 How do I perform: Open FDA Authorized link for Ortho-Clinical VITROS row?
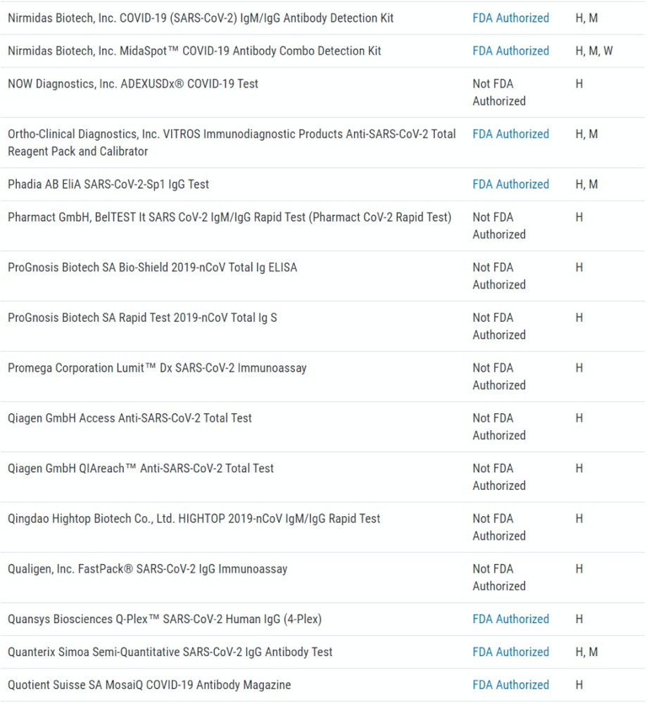pos(510,134)
